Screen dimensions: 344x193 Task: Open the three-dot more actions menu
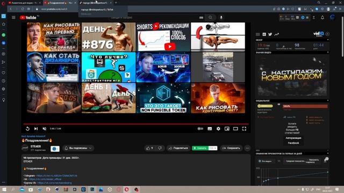pos(247,148)
